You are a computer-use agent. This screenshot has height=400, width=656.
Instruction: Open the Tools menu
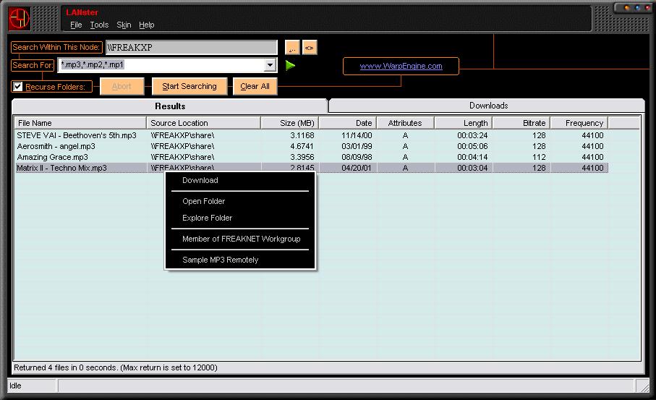[x=99, y=25]
